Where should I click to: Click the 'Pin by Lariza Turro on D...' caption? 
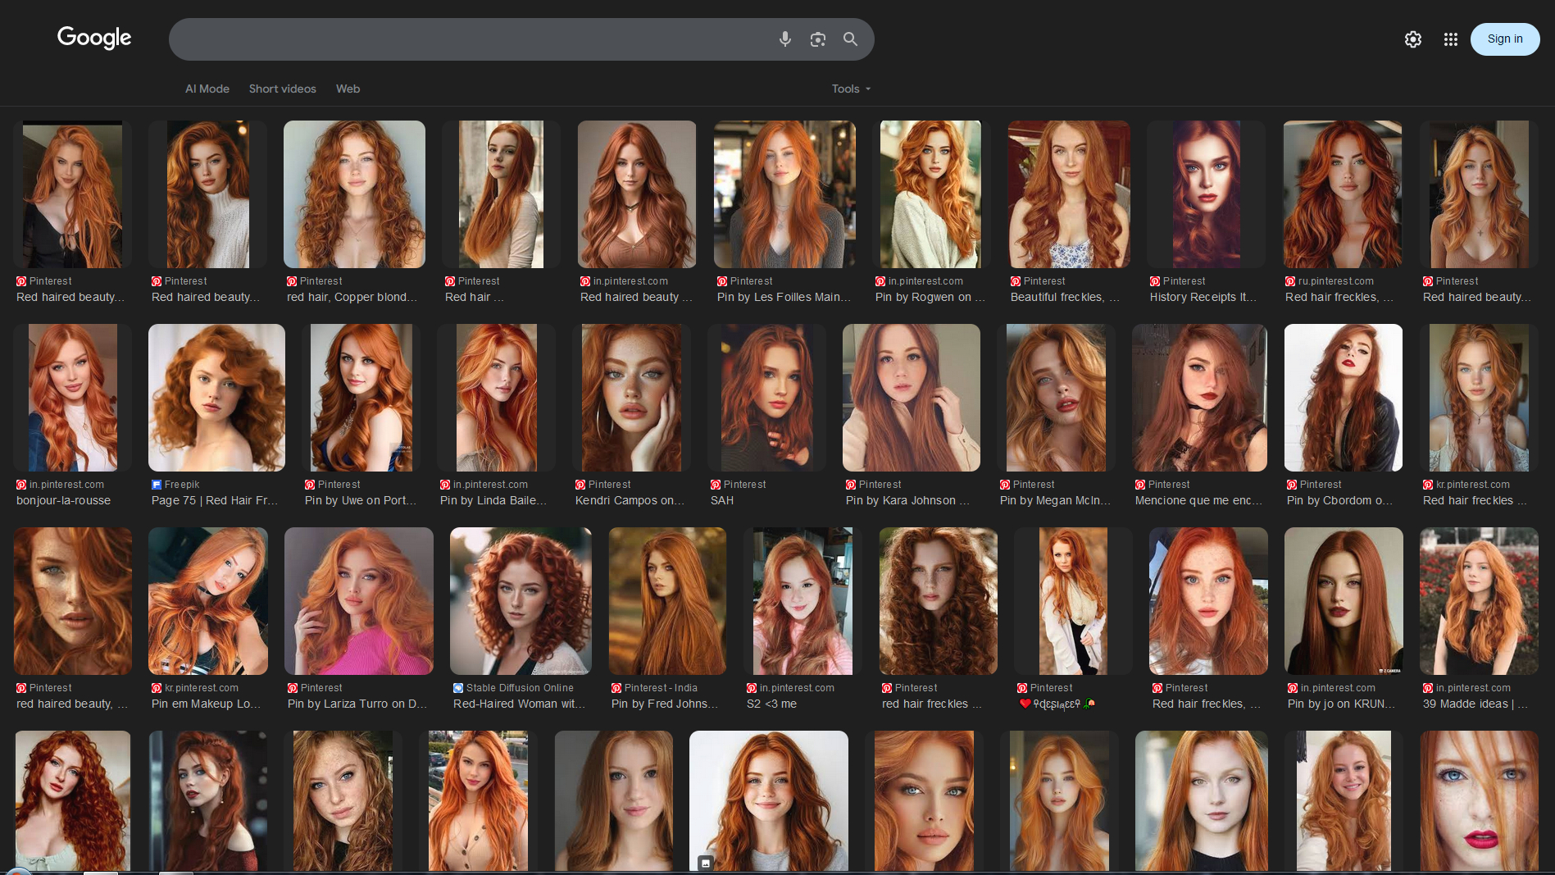pos(357,704)
